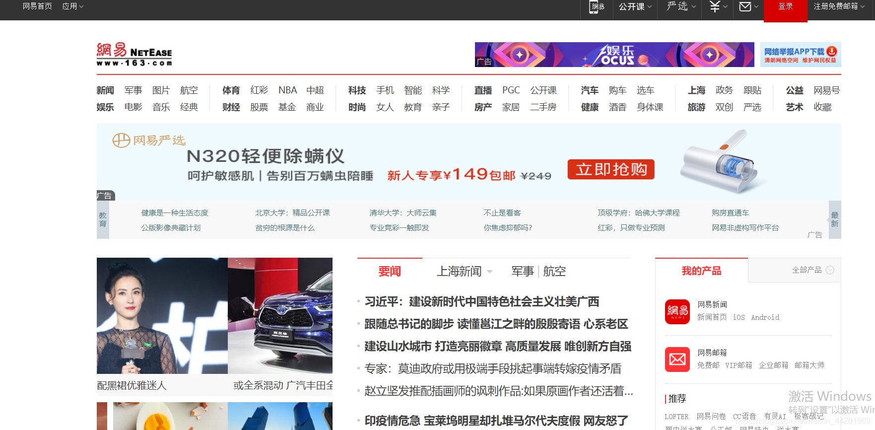
Task: Open the 身体课 link
Action: pyautogui.click(x=650, y=107)
